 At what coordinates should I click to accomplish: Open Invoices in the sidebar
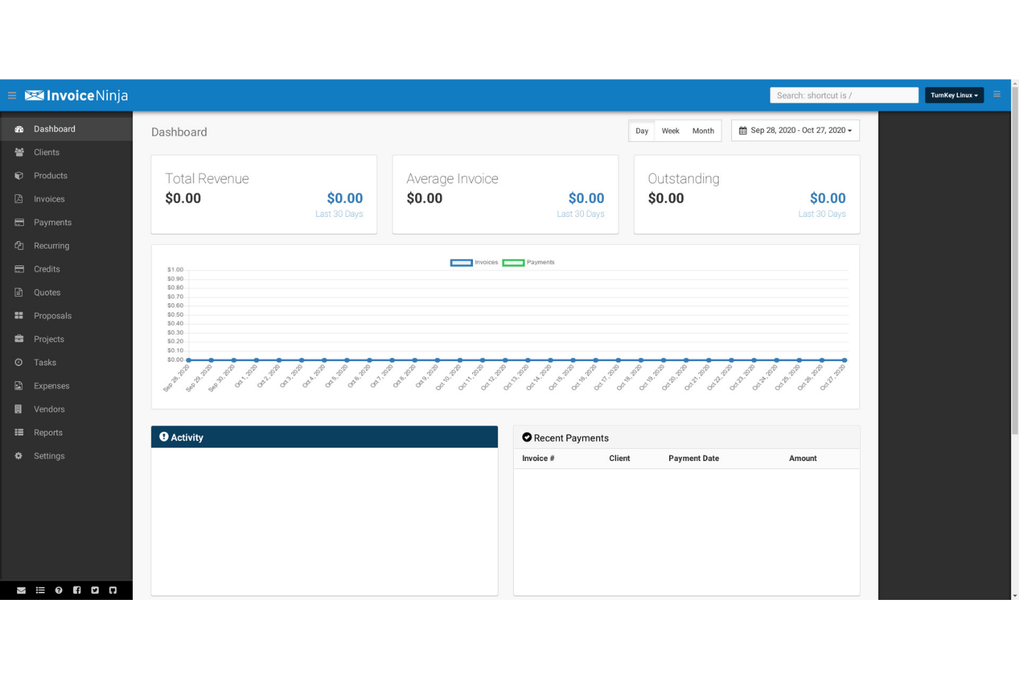click(x=66, y=199)
